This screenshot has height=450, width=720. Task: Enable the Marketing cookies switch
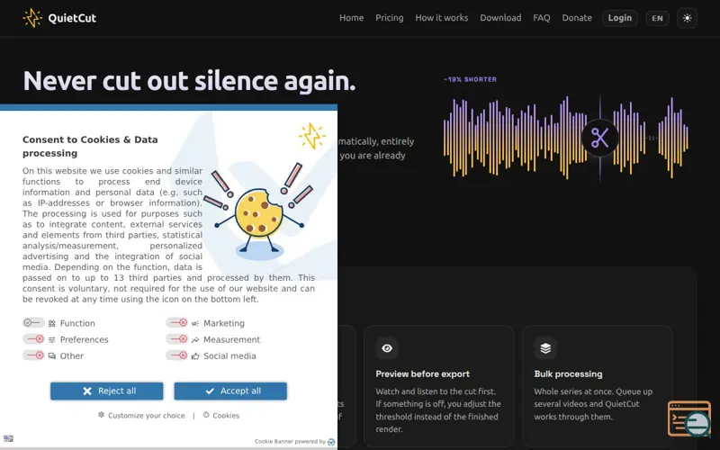[177, 323]
